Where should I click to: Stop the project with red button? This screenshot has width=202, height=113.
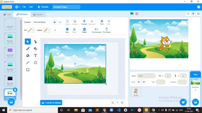(x=137, y=13)
